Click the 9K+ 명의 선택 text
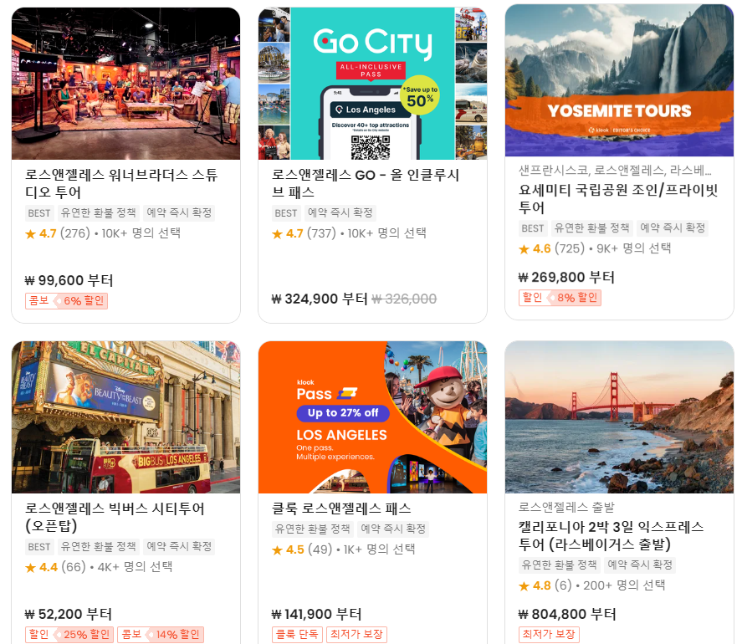 point(633,248)
